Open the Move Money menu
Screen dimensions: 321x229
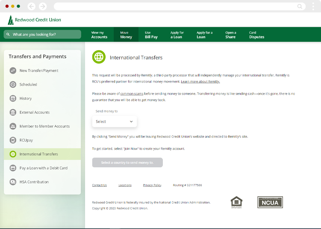point(126,35)
